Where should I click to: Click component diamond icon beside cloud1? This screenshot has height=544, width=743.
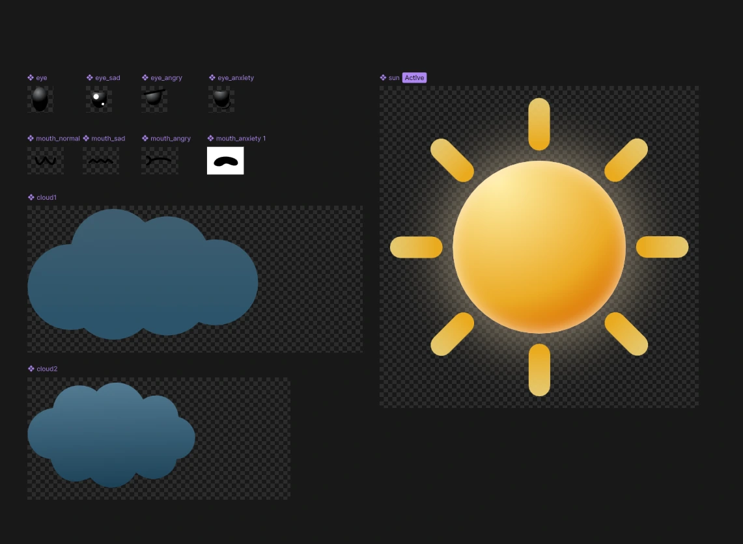pyautogui.click(x=31, y=197)
